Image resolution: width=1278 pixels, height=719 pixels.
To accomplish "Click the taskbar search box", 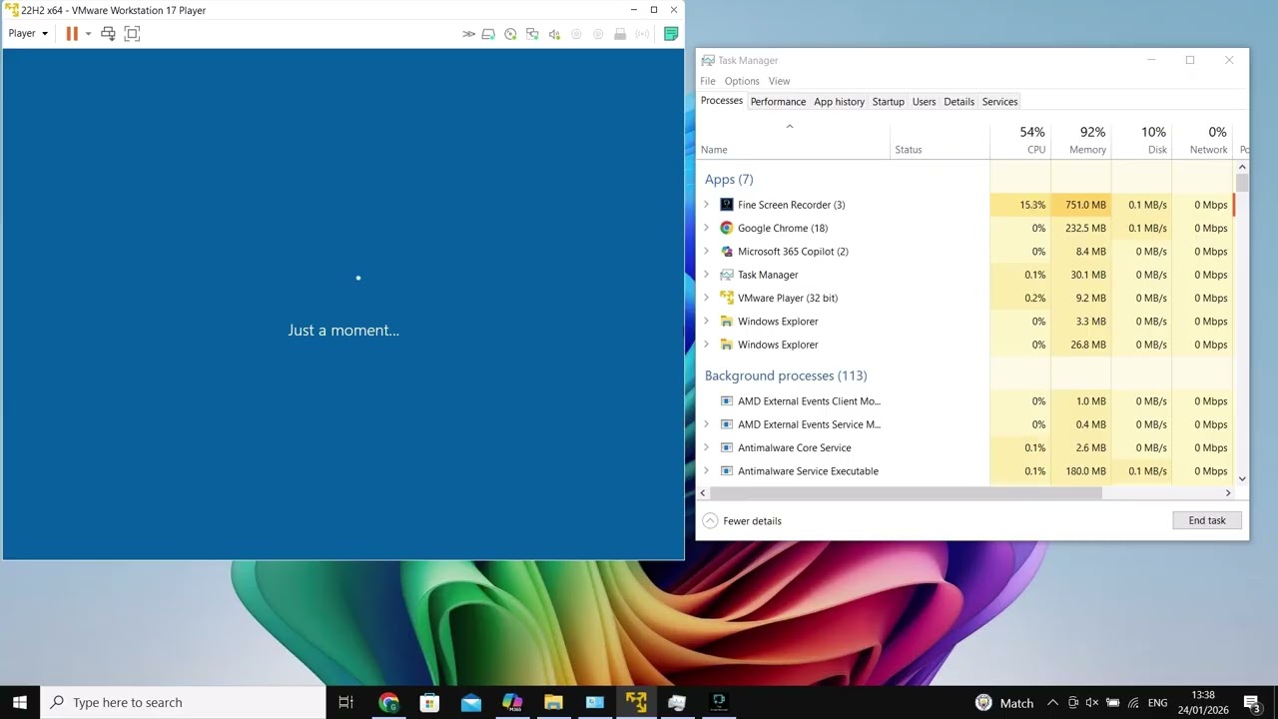I will point(183,702).
